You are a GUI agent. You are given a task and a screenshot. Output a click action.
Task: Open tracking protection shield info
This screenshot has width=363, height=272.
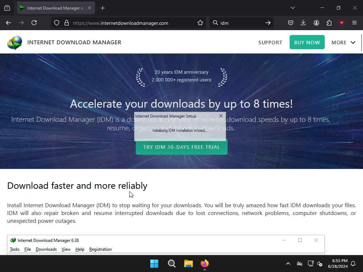[57, 23]
